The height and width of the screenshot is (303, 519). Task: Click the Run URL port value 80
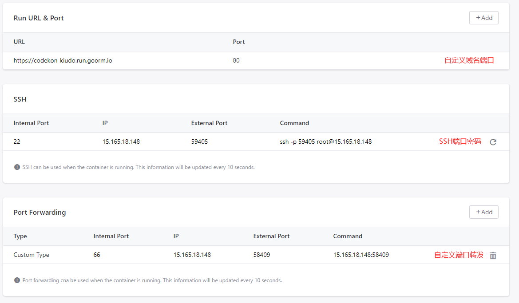click(x=236, y=60)
